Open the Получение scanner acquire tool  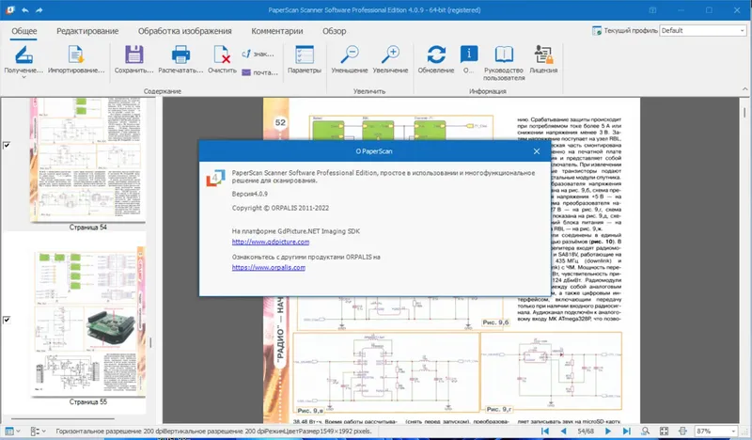coord(23,55)
